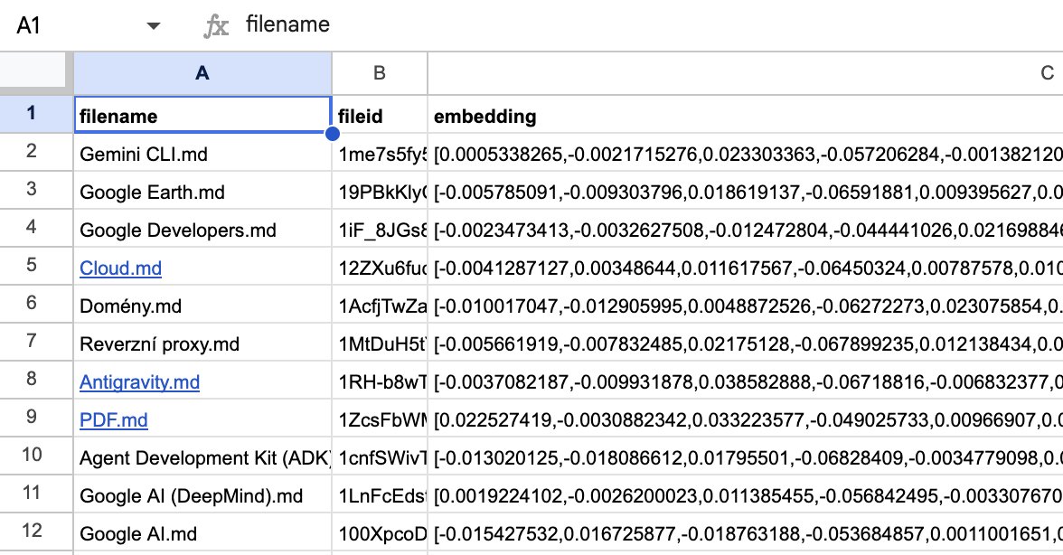Open the Antigravity.md link
The height and width of the screenshot is (555, 1063).
[x=139, y=382]
